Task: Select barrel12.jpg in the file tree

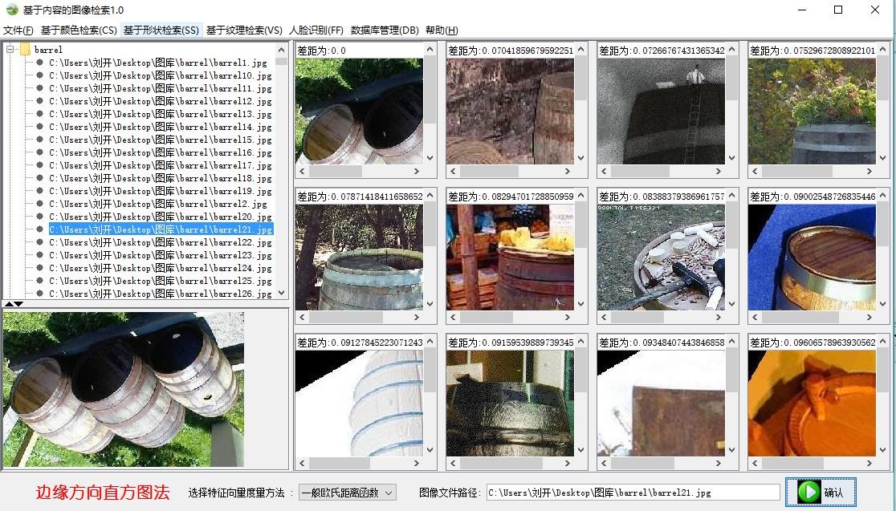Action: 160,101
